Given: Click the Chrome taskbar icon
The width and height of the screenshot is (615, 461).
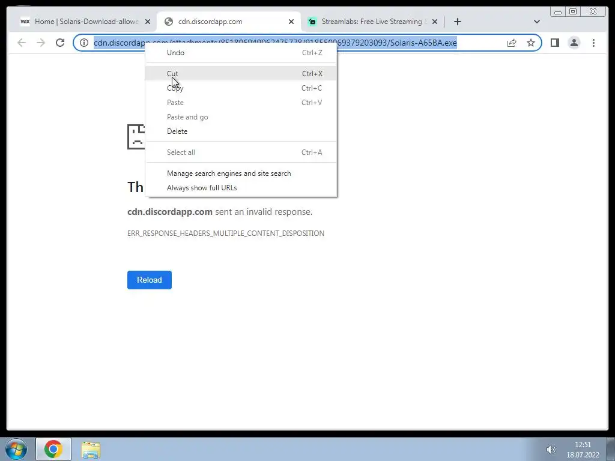Looking at the screenshot, I should coord(53,449).
